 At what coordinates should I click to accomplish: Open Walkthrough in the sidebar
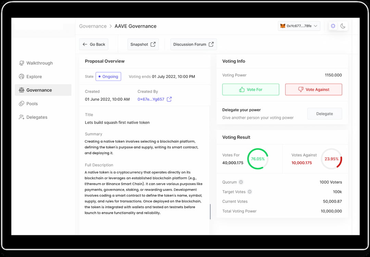43,63
